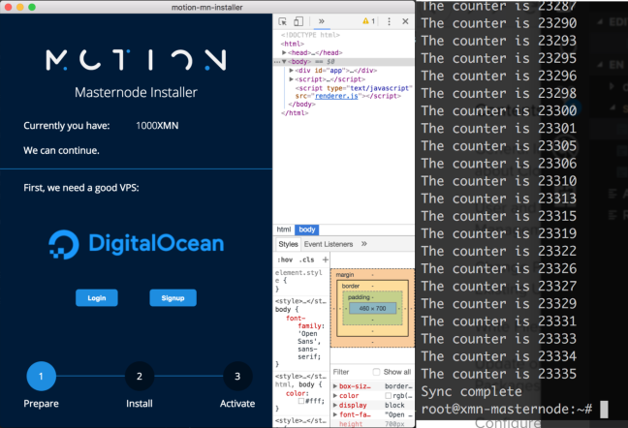This screenshot has height=428, width=628.
Task: Add a new style rule with plus
Action: coord(326,260)
